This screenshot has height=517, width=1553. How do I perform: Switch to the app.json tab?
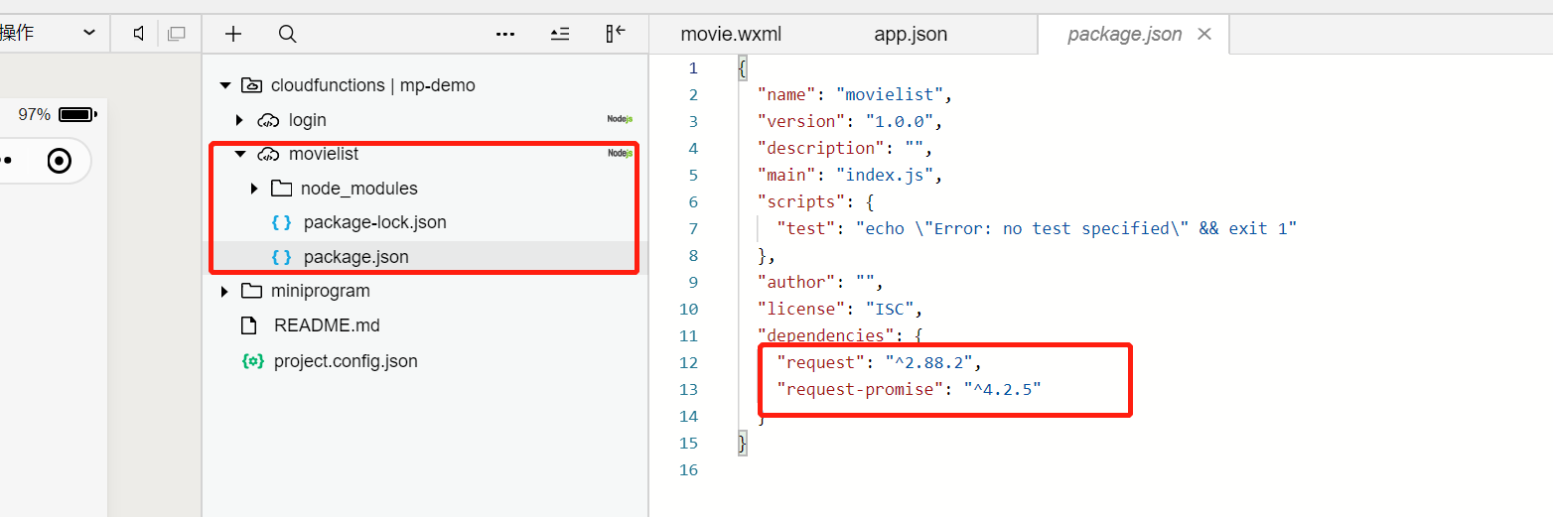click(911, 35)
